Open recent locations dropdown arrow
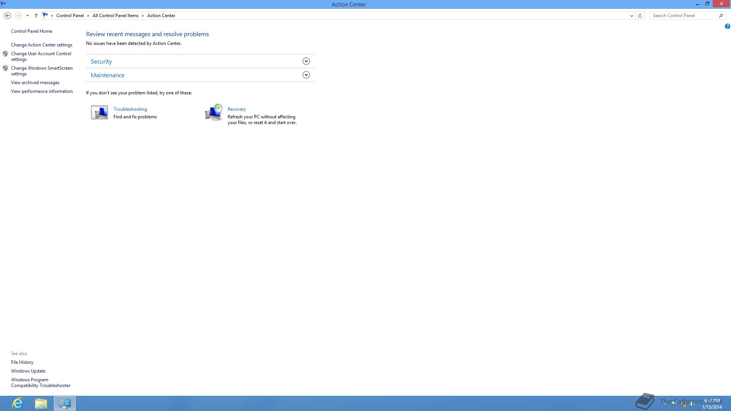Image resolution: width=731 pixels, height=411 pixels. [x=27, y=16]
